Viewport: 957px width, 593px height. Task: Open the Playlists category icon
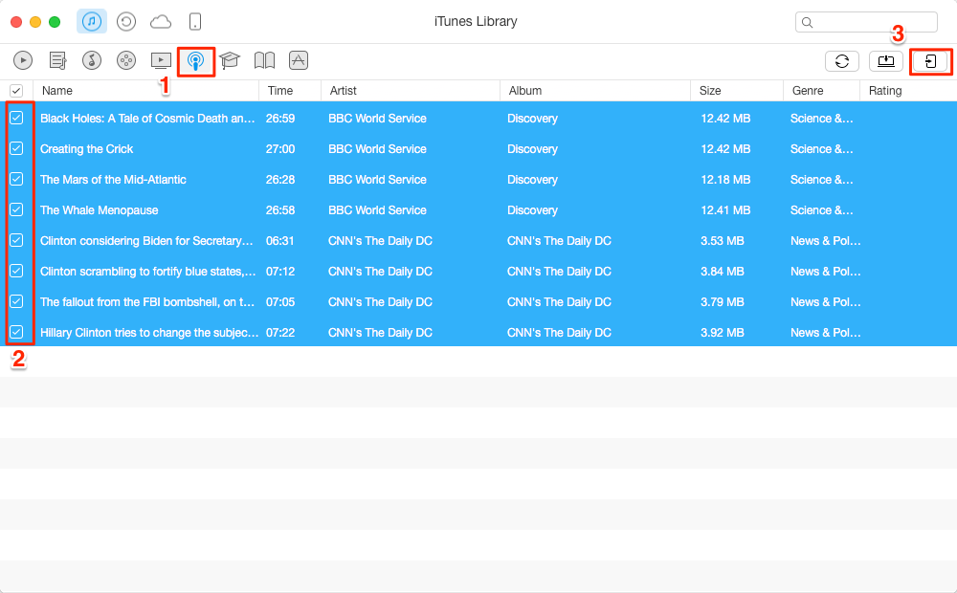coord(58,60)
